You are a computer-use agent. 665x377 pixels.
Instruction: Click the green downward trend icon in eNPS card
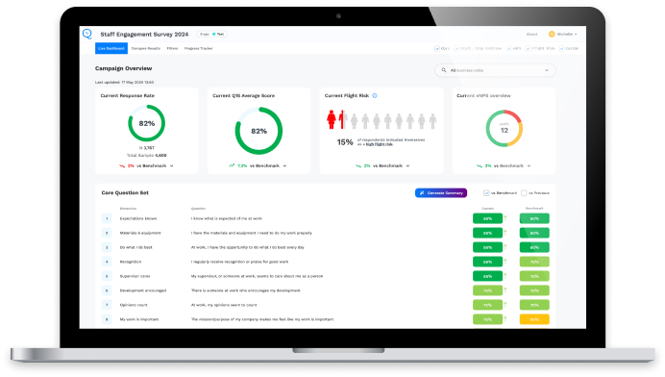click(x=480, y=166)
